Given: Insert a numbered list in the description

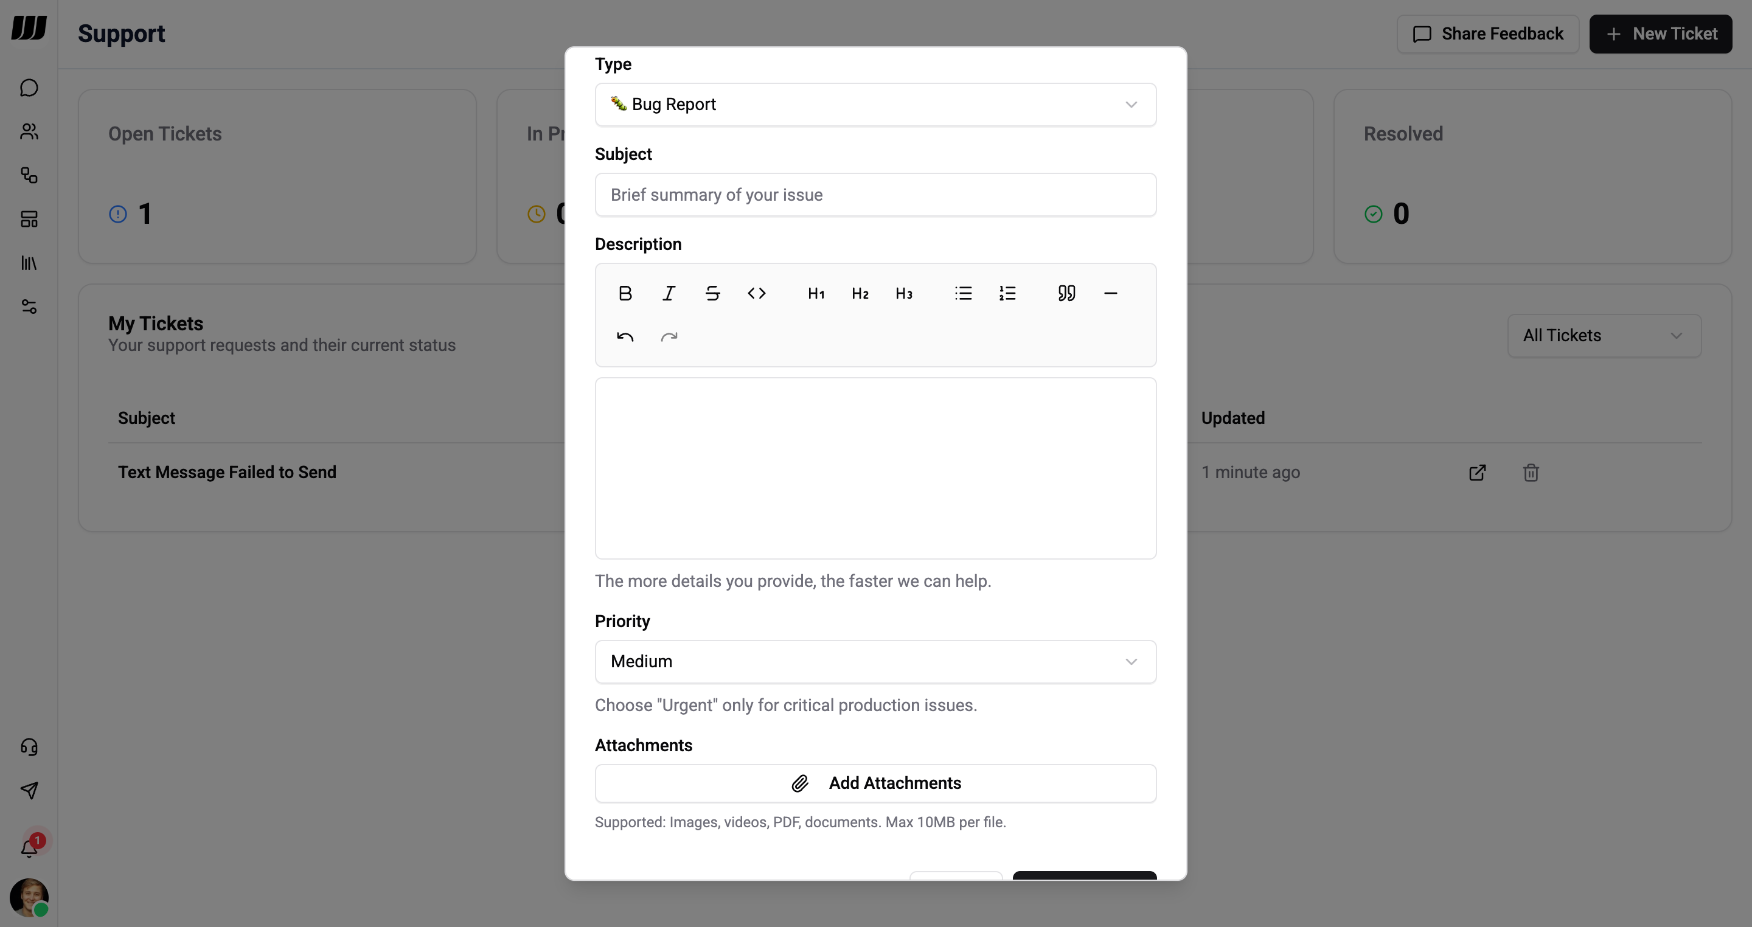Looking at the screenshot, I should pos(1007,293).
